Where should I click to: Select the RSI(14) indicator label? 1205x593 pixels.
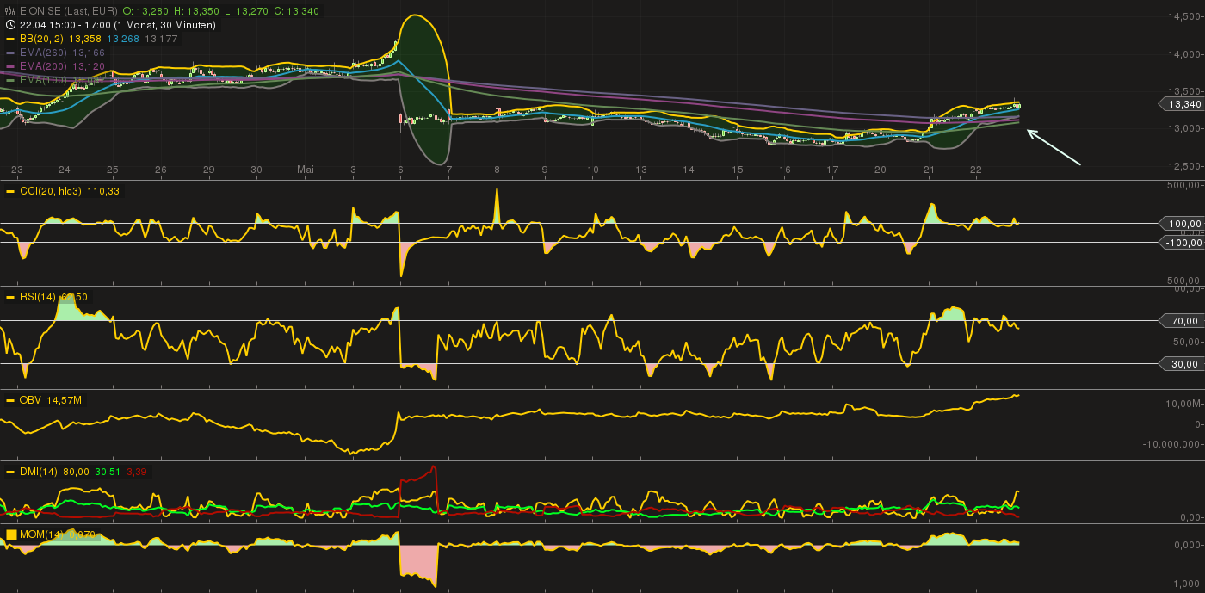[37, 297]
